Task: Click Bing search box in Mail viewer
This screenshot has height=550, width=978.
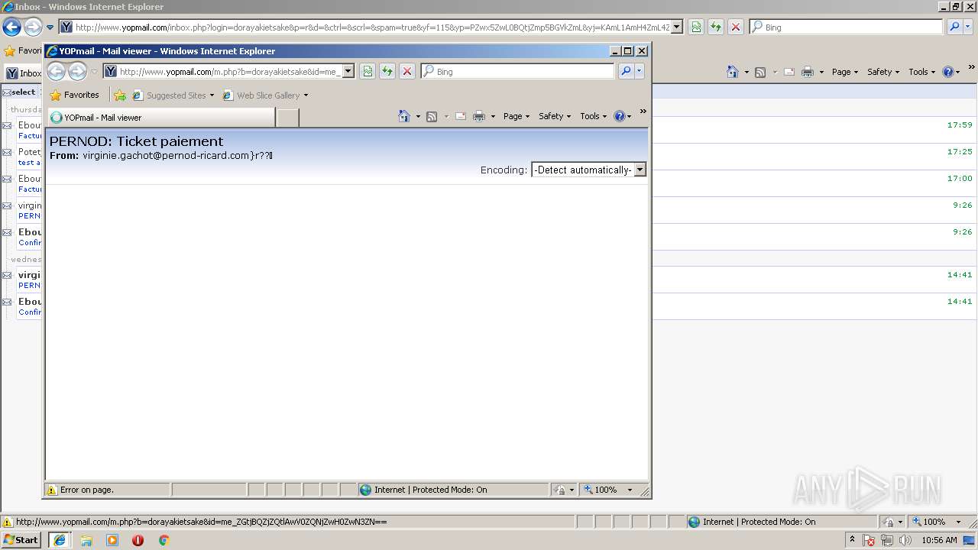Action: click(x=518, y=71)
